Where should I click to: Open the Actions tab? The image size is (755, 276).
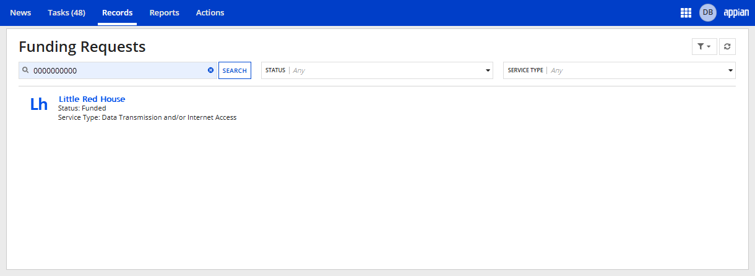click(210, 12)
